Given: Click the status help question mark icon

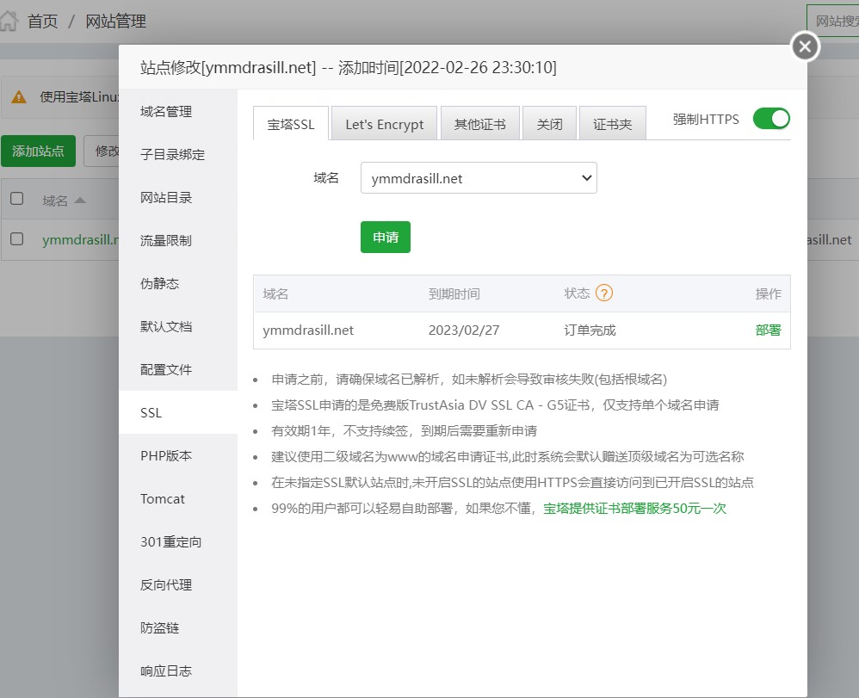Looking at the screenshot, I should pyautogui.click(x=604, y=293).
